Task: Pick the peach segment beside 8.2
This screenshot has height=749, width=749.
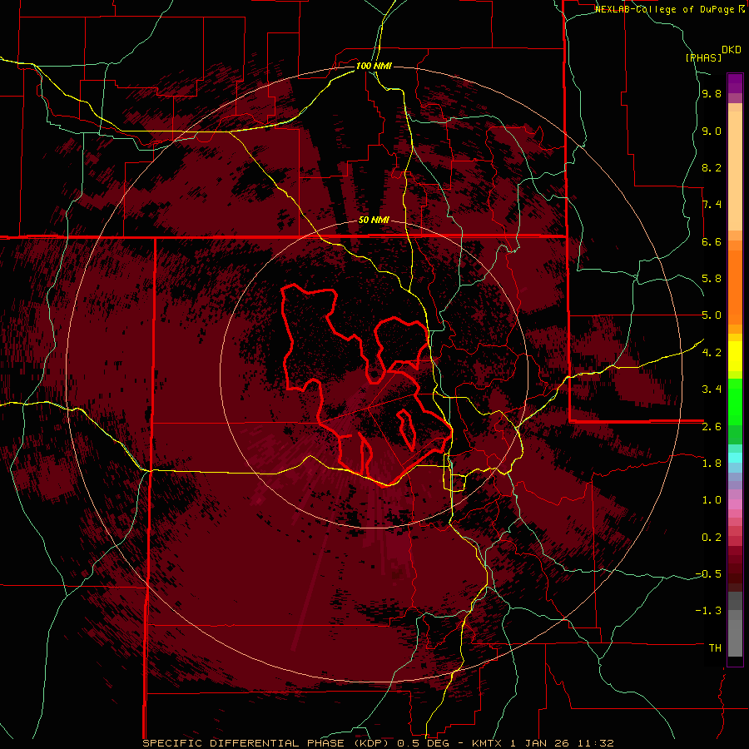Action: [x=735, y=171]
